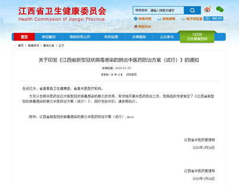Click the magnifier search button

(x=192, y=10)
